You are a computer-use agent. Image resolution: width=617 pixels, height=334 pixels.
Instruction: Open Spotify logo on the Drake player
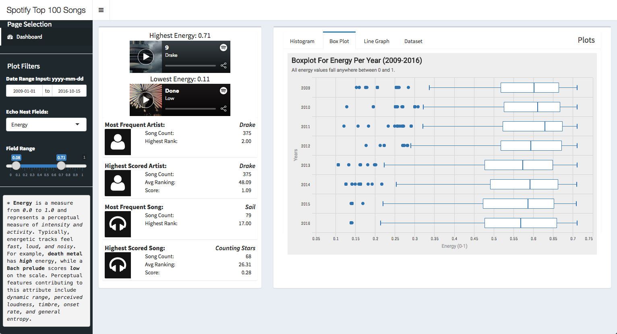223,48
